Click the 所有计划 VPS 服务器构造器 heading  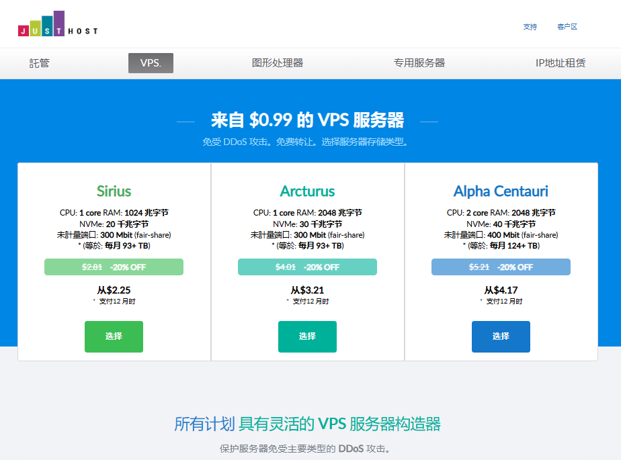tap(307, 424)
